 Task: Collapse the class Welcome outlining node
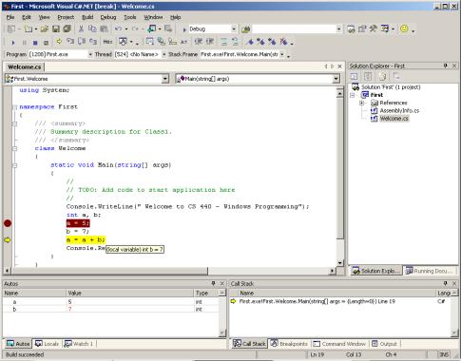tap(14, 148)
